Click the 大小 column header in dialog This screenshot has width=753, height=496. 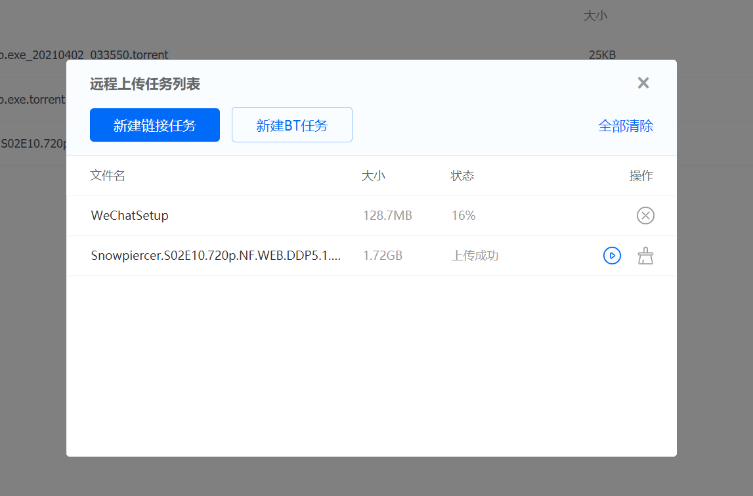point(373,176)
